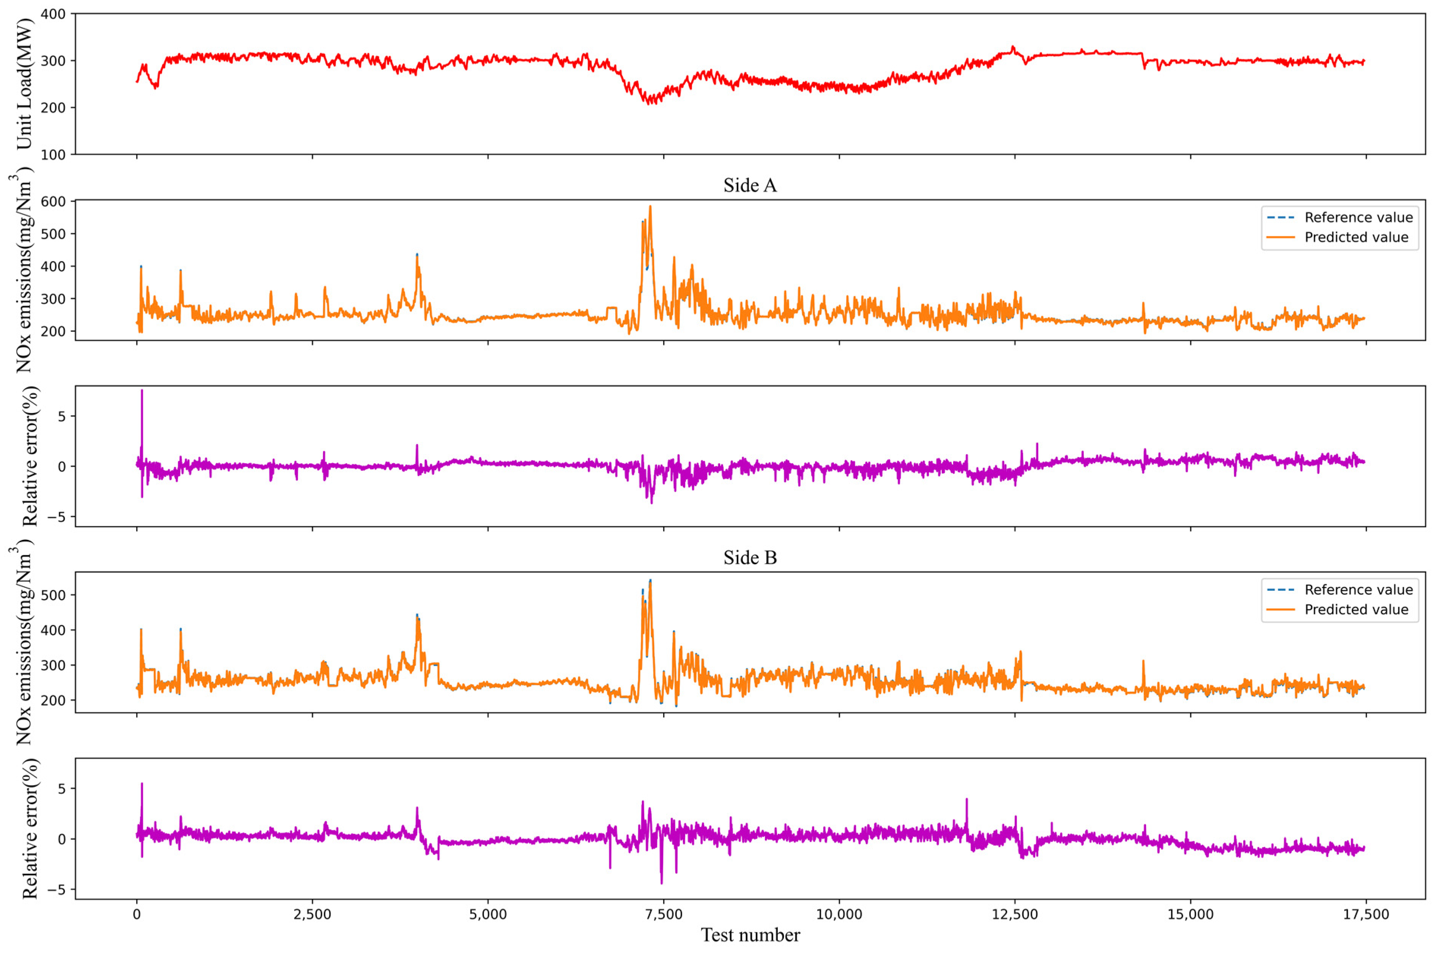Click the 10,000 x-axis tick label
This screenshot has width=1444, height=953.
[839, 915]
